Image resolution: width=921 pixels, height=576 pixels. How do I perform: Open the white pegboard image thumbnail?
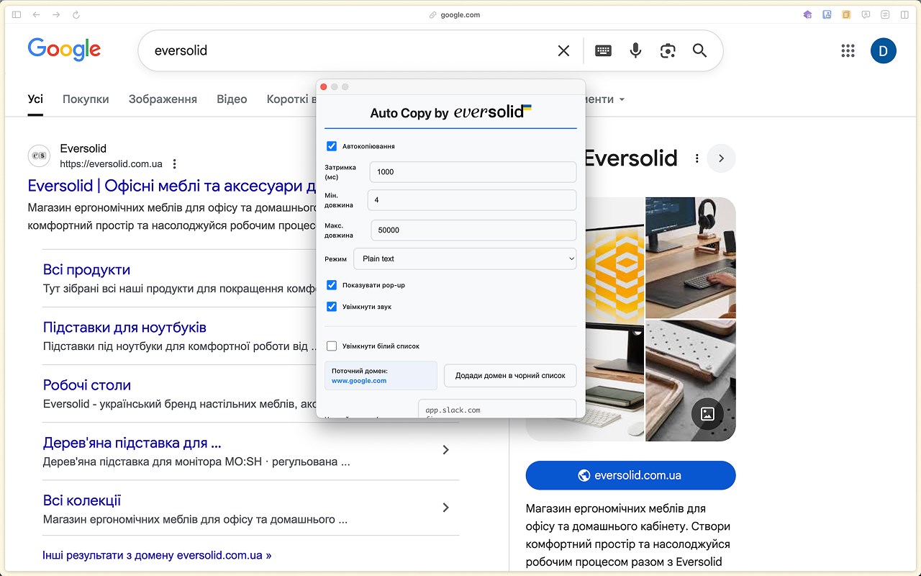(691, 380)
